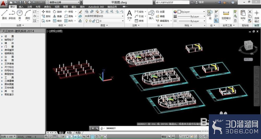Click the 选择模式 touch select mode button
The width and height of the screenshot is (261, 139).
[x=257, y=17]
